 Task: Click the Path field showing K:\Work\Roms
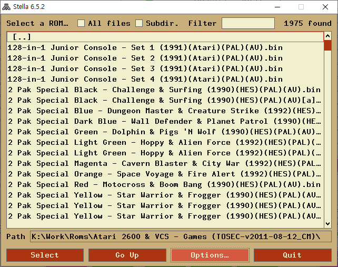[181, 236]
